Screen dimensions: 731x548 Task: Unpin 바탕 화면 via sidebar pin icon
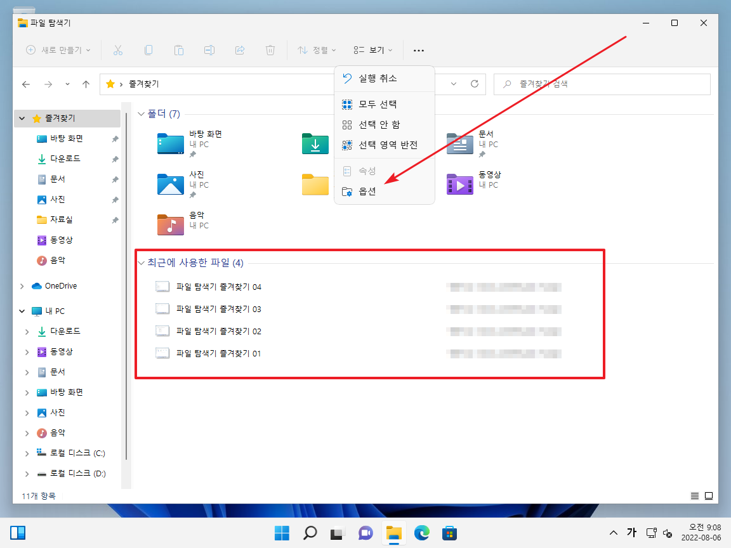[115, 139]
